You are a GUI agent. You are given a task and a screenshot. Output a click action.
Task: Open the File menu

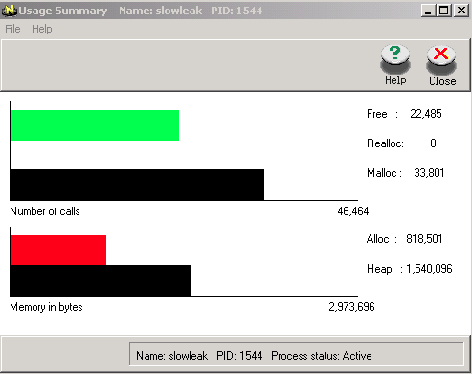(12, 29)
